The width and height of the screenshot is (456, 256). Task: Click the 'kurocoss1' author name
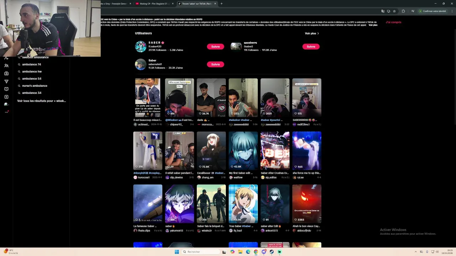click(144, 177)
